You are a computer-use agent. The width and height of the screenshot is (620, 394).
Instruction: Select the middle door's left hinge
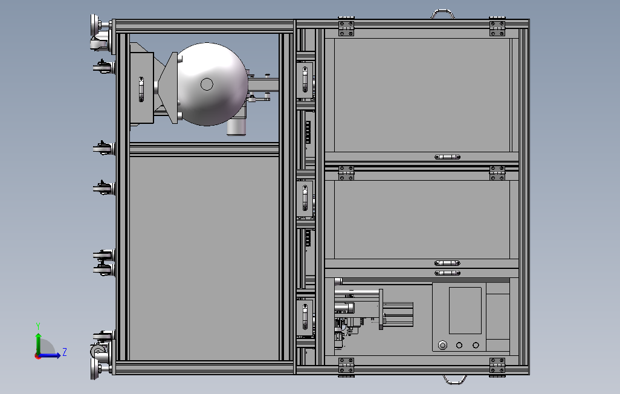point(346,173)
